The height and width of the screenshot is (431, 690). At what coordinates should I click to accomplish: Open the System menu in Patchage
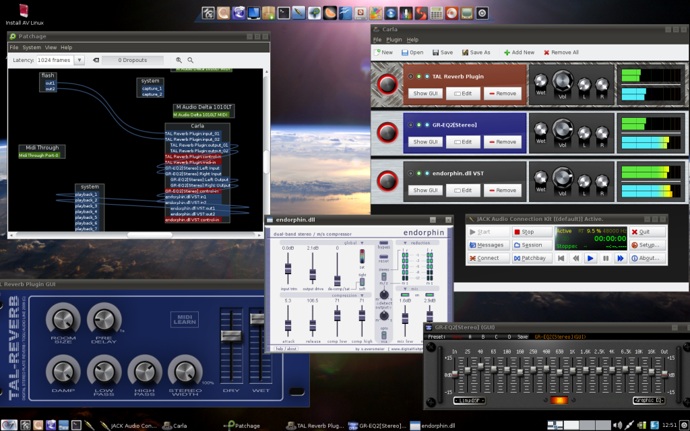click(31, 48)
